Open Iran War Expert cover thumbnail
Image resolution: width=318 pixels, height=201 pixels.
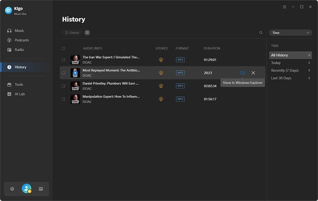[75, 59]
